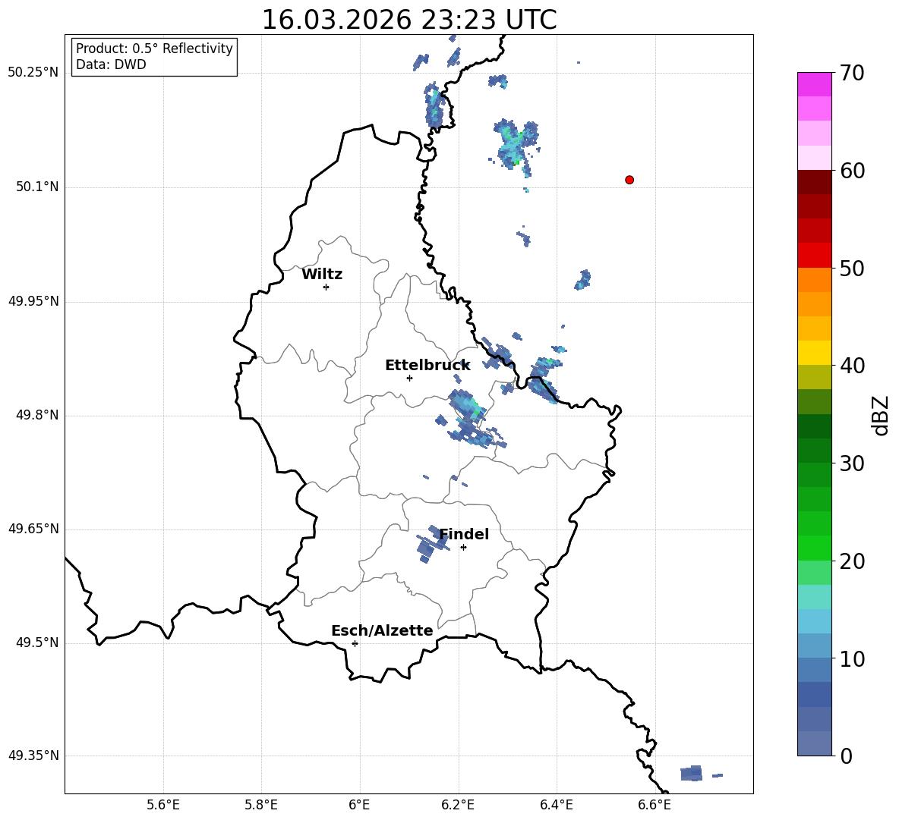
Task: Click the red dot marker on the map
Action: click(x=629, y=180)
